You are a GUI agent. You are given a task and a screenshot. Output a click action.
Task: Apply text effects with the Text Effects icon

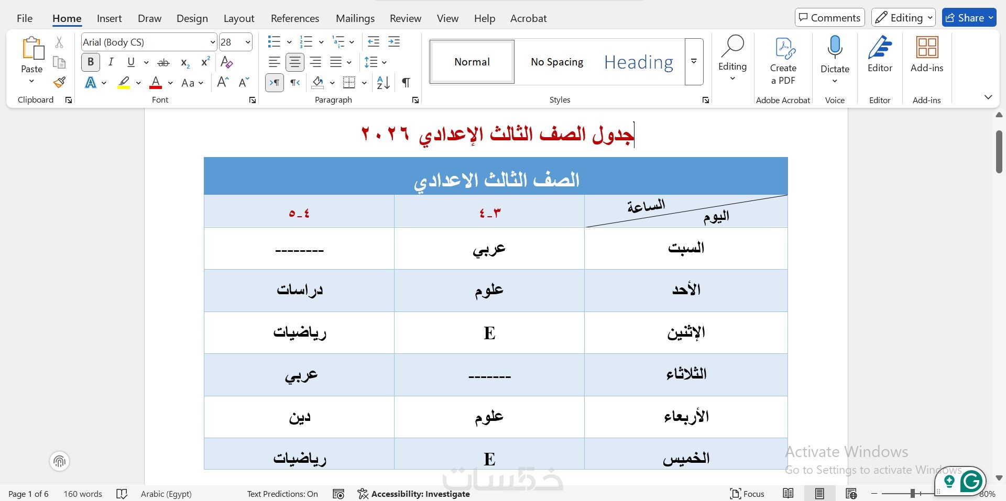pyautogui.click(x=91, y=83)
